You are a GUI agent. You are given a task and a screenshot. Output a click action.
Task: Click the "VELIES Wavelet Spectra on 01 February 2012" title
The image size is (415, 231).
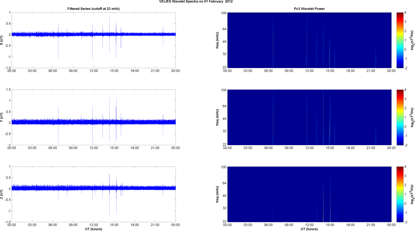point(196,2)
